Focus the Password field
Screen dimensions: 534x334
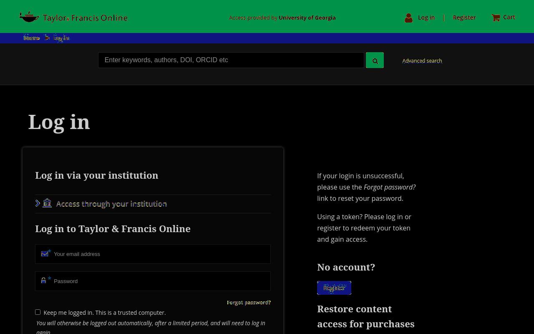click(x=153, y=281)
